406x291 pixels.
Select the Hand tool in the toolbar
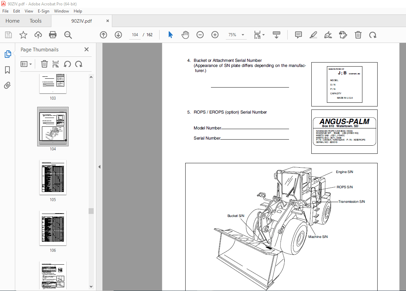point(185,34)
